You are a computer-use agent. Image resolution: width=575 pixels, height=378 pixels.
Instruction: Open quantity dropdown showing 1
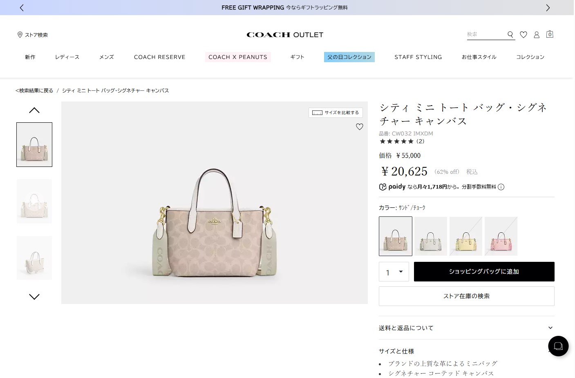[394, 272]
